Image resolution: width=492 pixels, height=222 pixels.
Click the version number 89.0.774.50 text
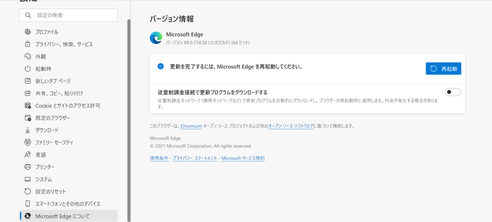point(196,43)
